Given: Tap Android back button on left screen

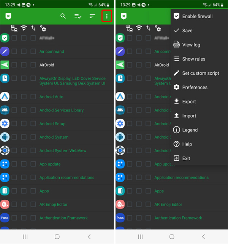Looking at the screenshot, I should [89, 237].
